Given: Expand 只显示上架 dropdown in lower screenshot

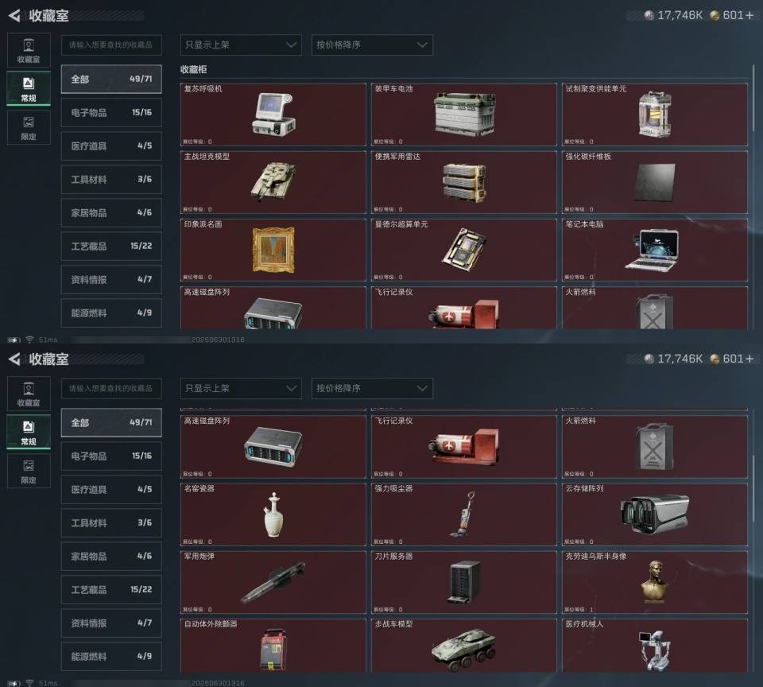Looking at the screenshot, I should pos(241,389).
